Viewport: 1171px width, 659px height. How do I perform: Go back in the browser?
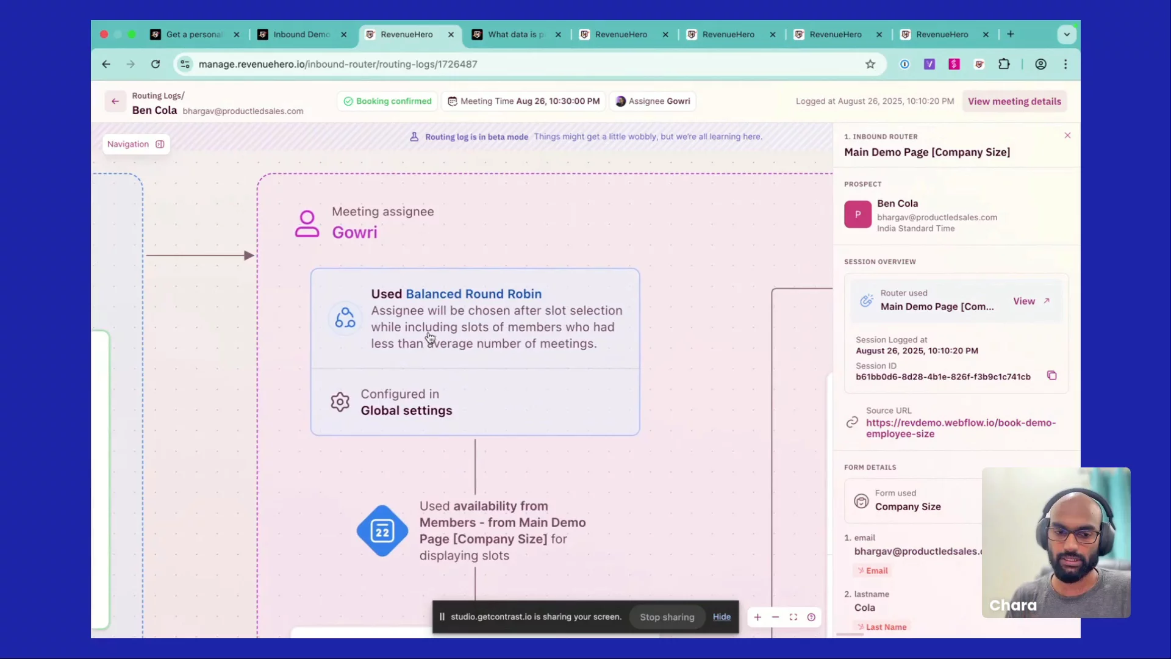click(x=106, y=64)
